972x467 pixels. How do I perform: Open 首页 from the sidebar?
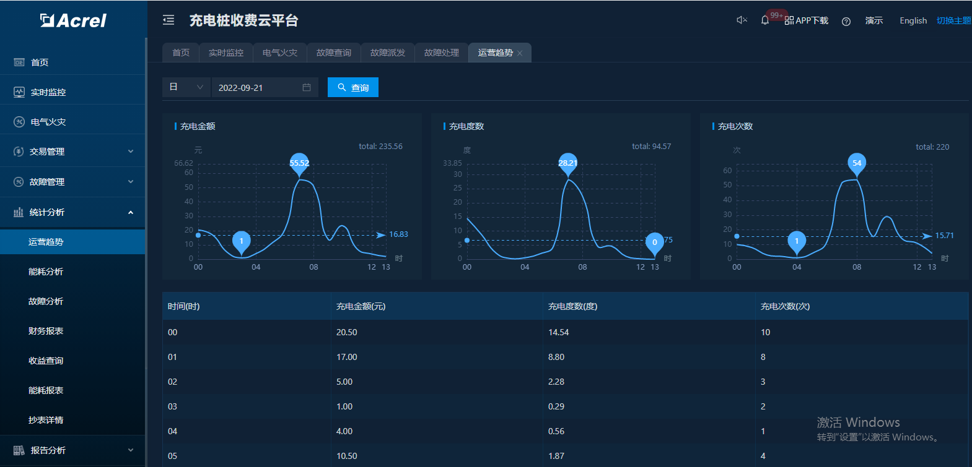[40, 62]
